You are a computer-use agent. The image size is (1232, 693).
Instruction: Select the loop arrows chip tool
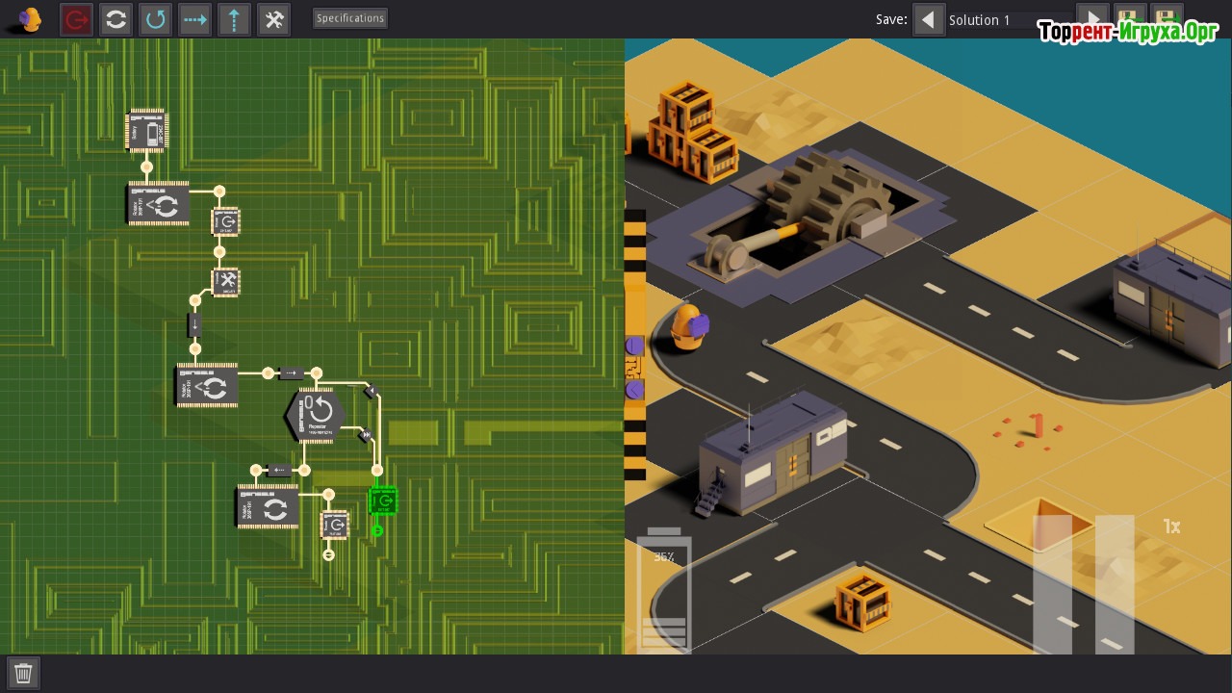pos(116,20)
